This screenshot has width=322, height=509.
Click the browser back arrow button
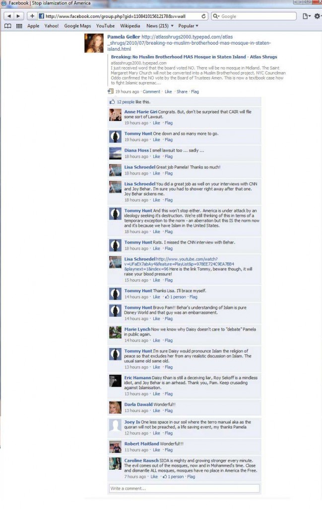tap(9, 16)
